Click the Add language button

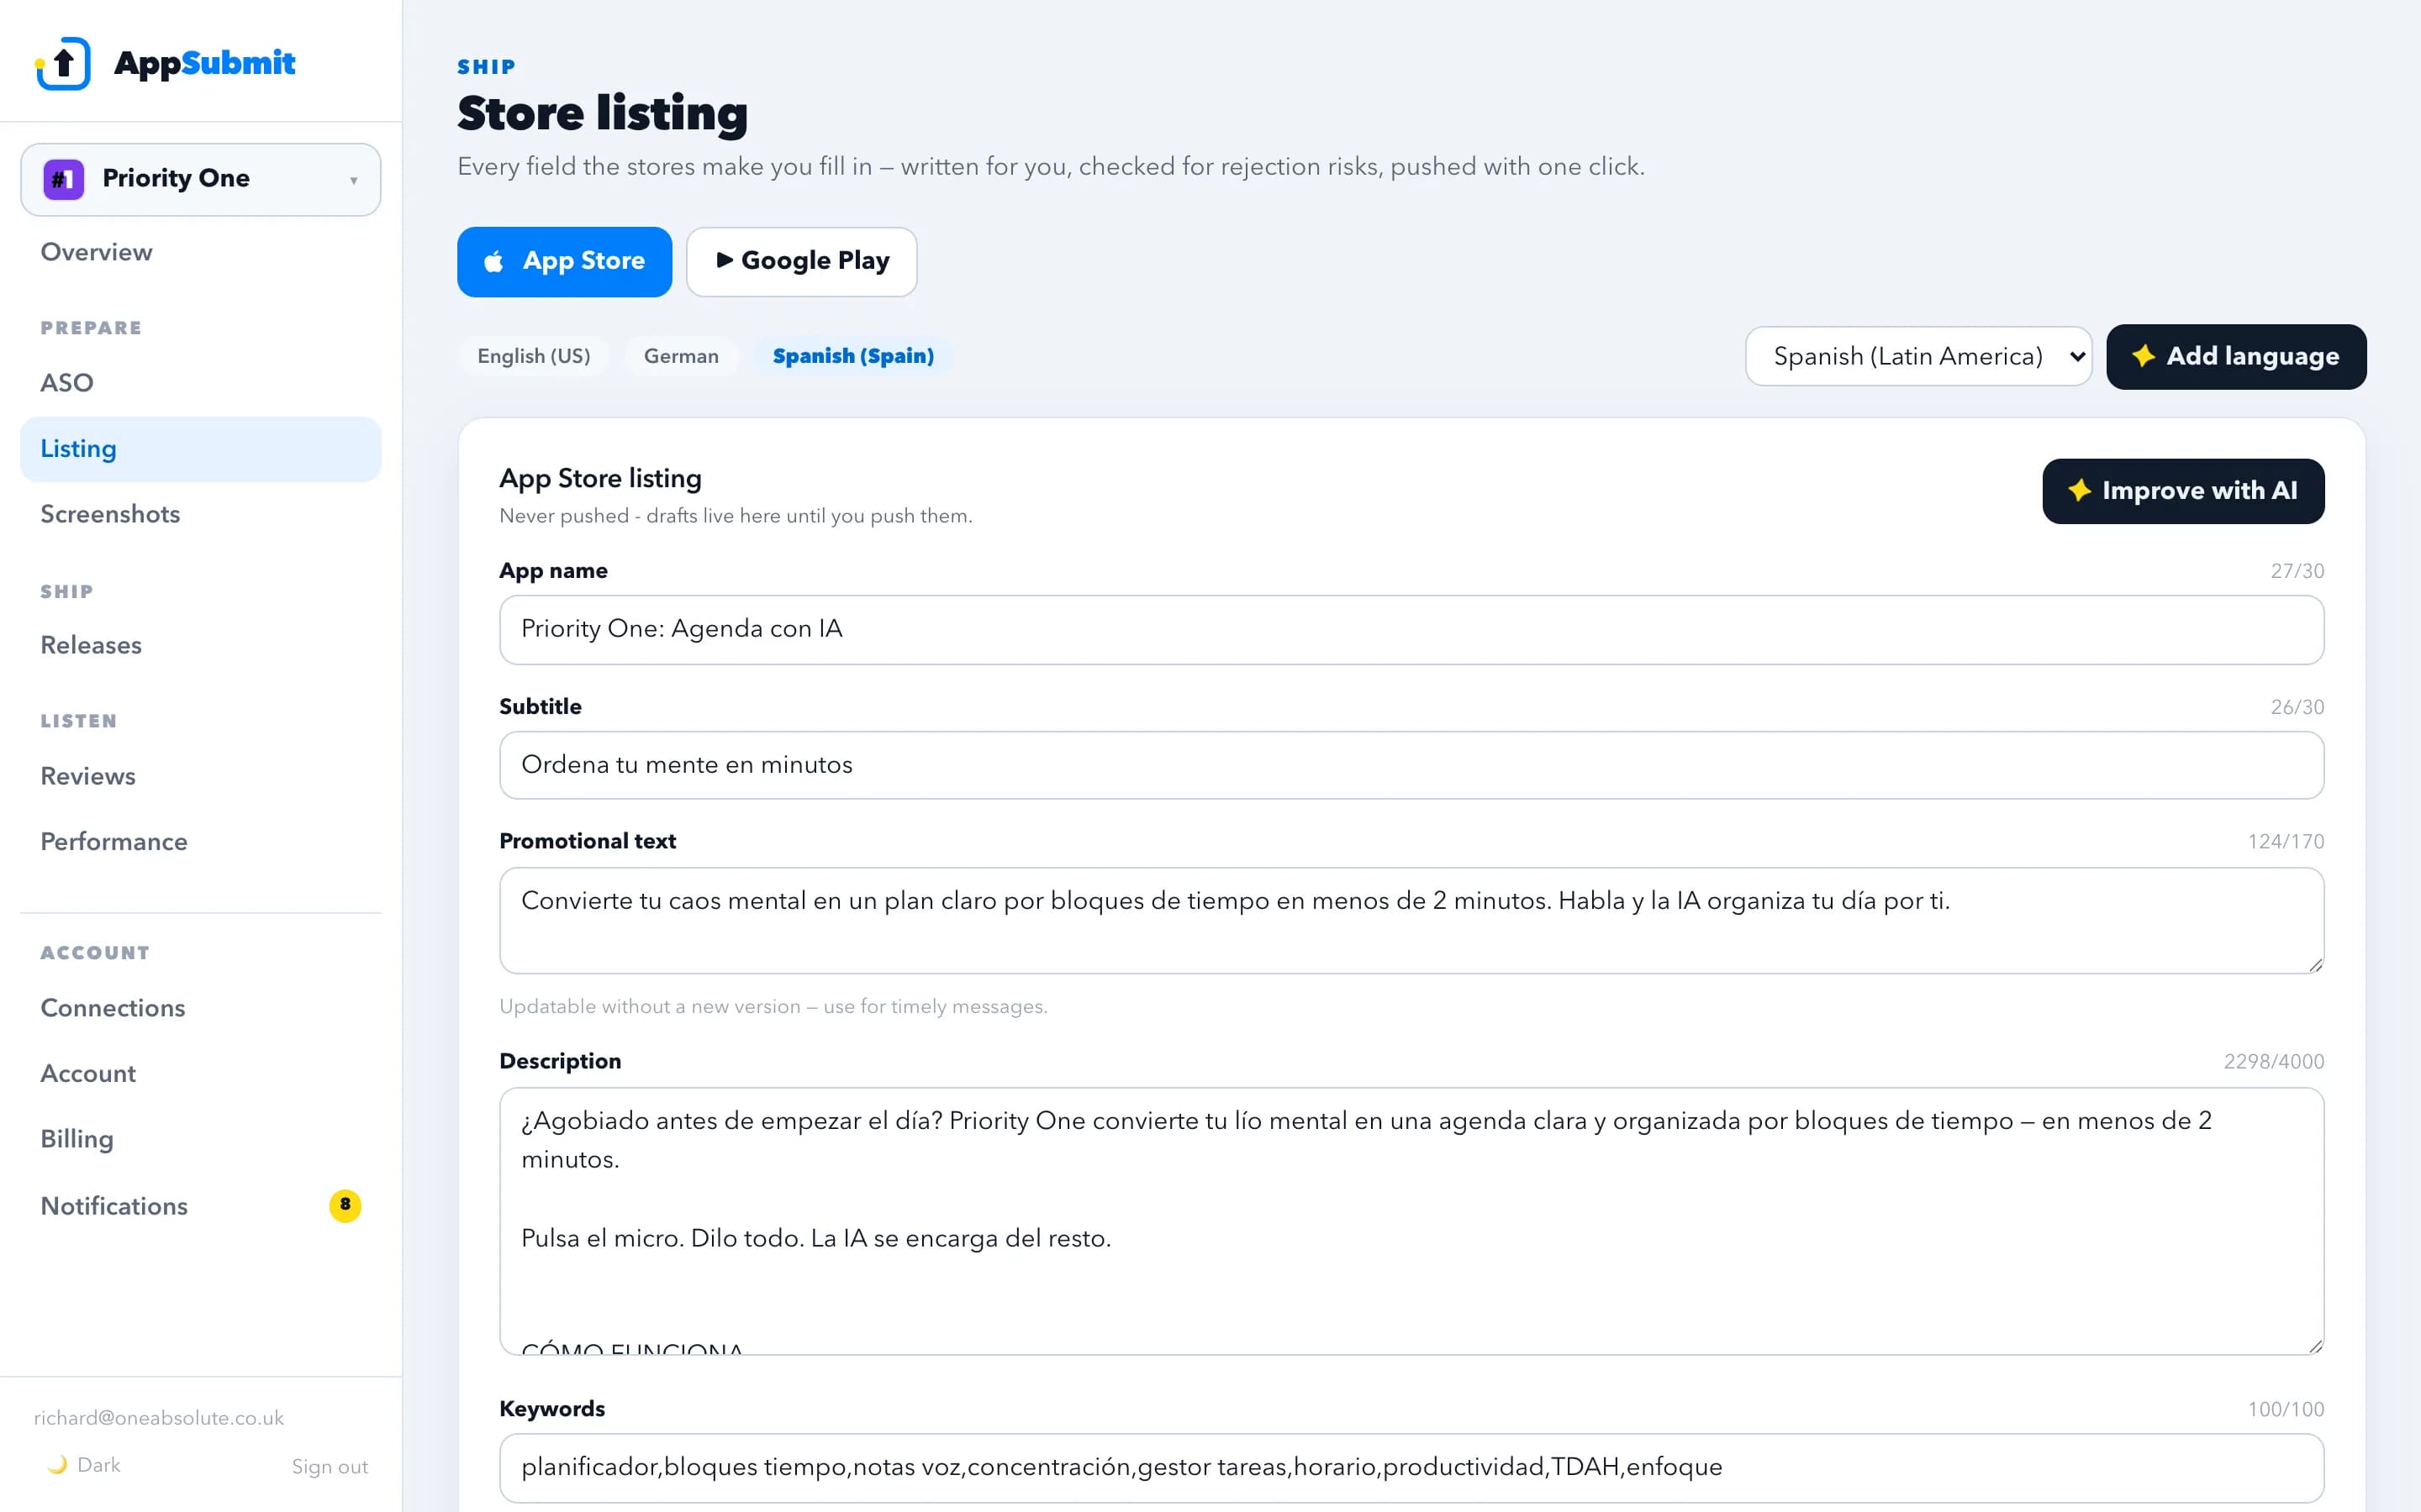click(x=2236, y=356)
